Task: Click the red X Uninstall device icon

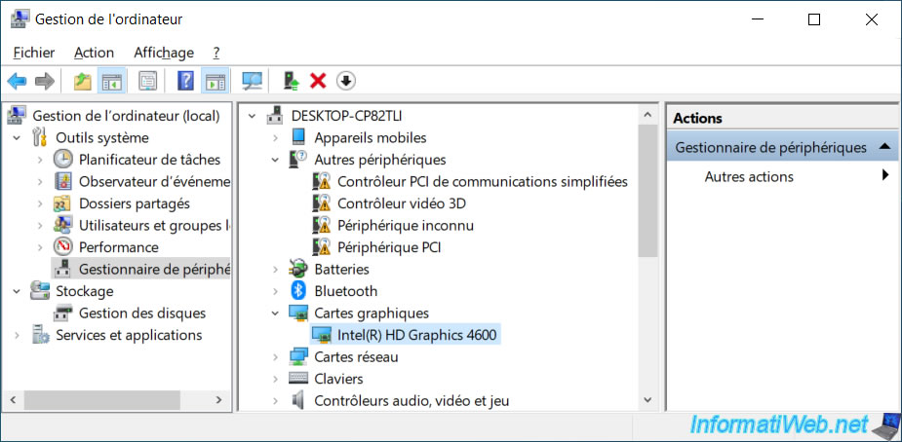Action: tap(318, 81)
